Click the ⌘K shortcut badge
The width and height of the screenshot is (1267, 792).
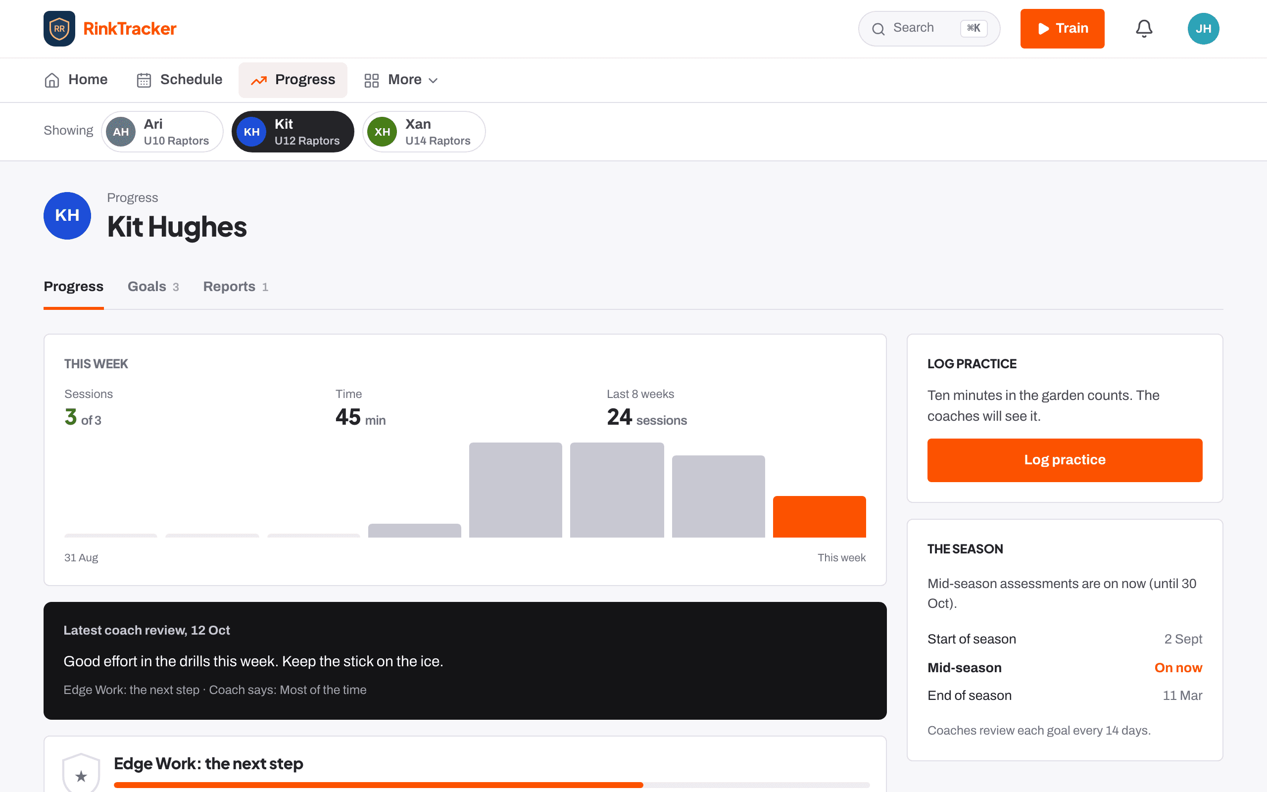pyautogui.click(x=974, y=28)
